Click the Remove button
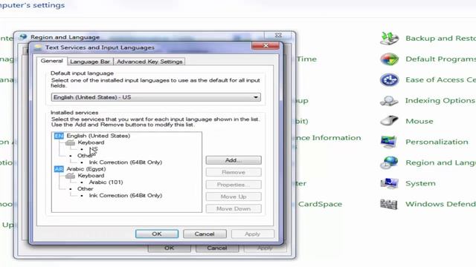Screen dimensions: 476x267 pyautogui.click(x=234, y=172)
